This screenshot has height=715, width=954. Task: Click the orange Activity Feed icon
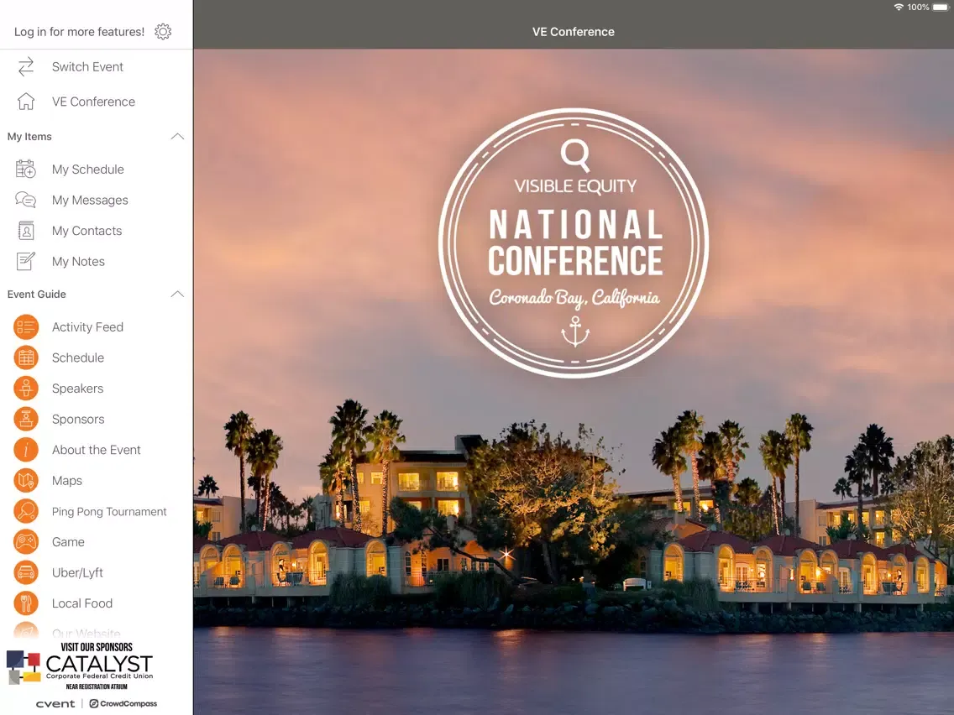click(x=26, y=327)
